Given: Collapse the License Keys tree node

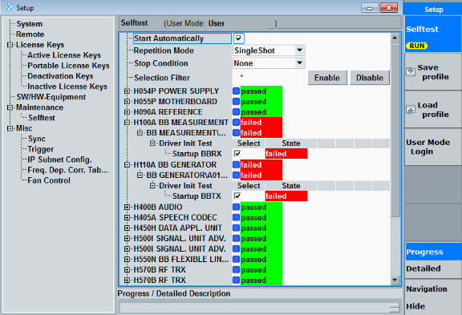Looking at the screenshot, I should click(x=10, y=45).
